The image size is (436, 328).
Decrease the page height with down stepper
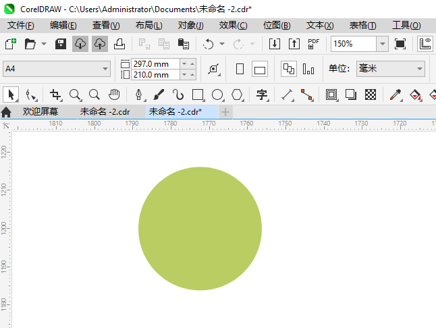[184, 74]
